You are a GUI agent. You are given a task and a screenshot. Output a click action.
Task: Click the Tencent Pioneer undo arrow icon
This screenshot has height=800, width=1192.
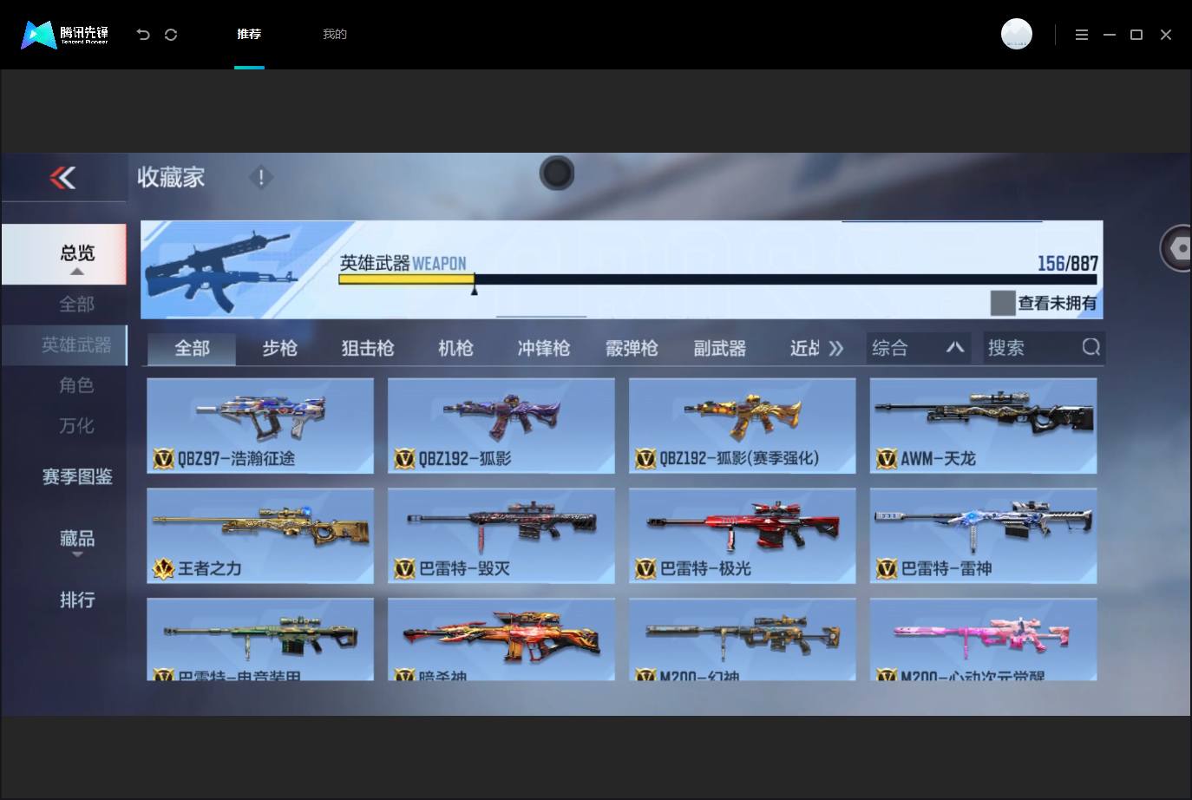pos(143,35)
